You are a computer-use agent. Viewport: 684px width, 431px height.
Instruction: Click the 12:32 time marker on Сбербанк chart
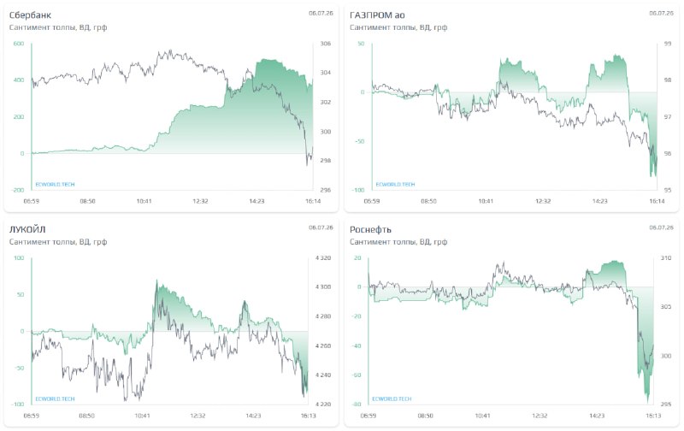[x=200, y=201]
